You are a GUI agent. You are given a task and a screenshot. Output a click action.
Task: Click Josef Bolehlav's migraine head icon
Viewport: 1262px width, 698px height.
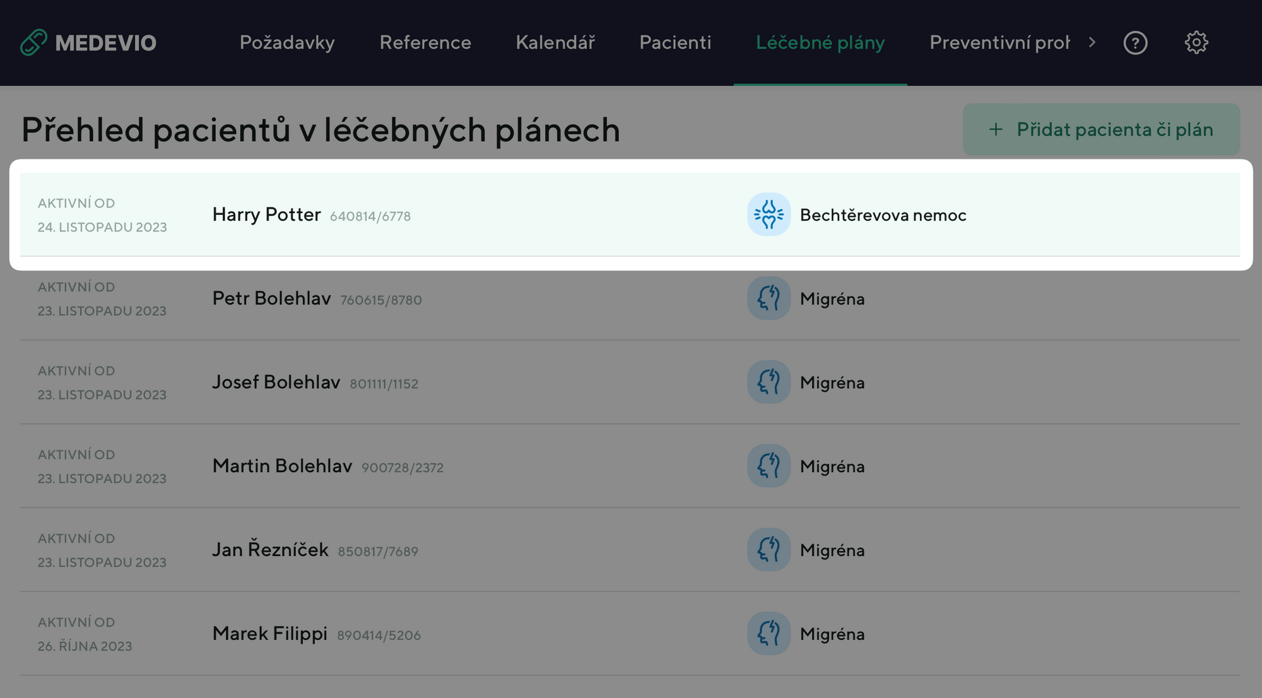769,382
